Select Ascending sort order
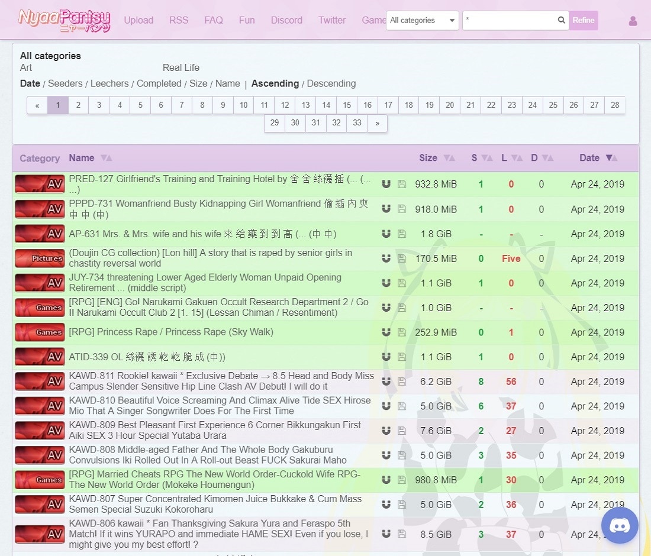This screenshot has width=651, height=556. tap(275, 83)
